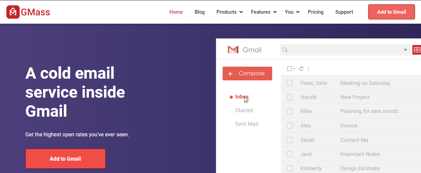Go to the Home nav item
The height and width of the screenshot is (173, 421).
pyautogui.click(x=176, y=12)
